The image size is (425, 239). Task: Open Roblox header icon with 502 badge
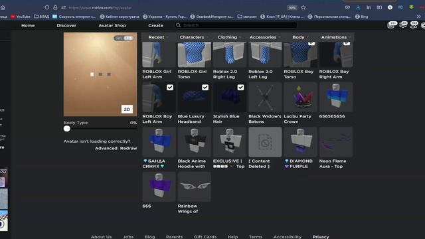414,25
